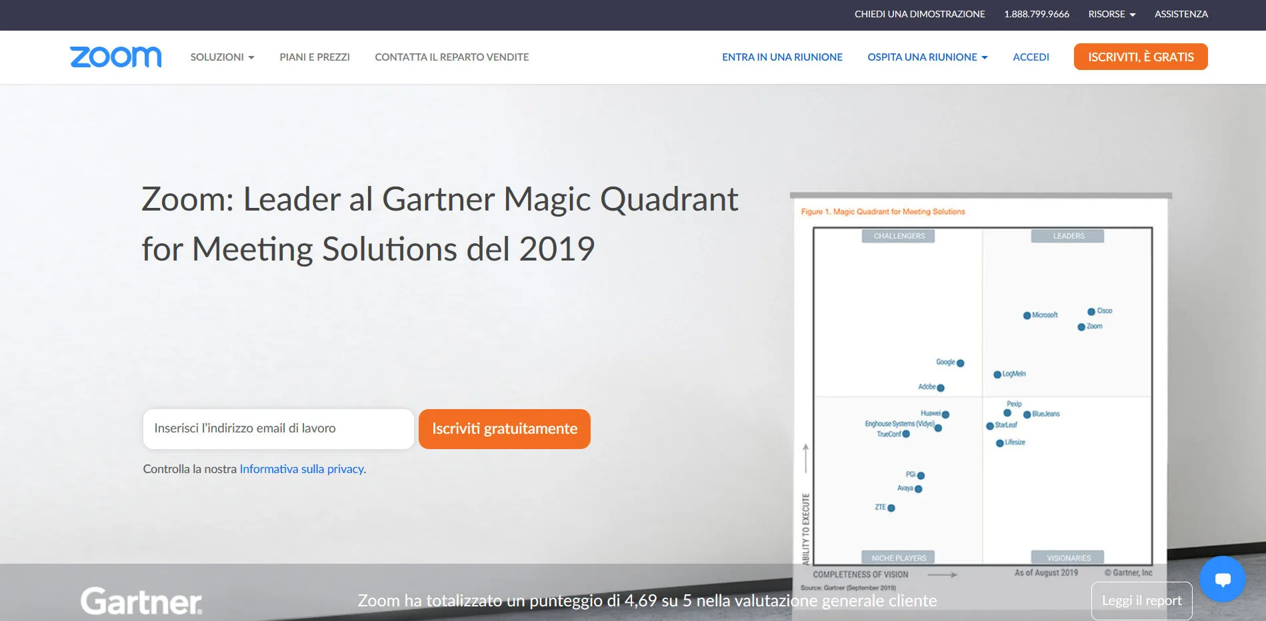Click the 1.888.799.9666 phone number
1266x621 pixels.
pyautogui.click(x=1036, y=14)
